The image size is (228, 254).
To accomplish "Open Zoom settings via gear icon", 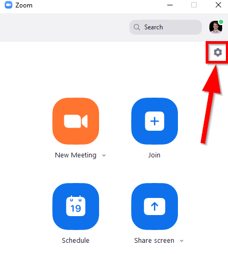I will click(218, 52).
